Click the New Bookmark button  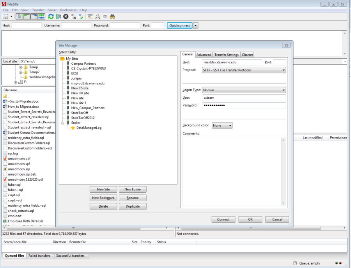103,198
